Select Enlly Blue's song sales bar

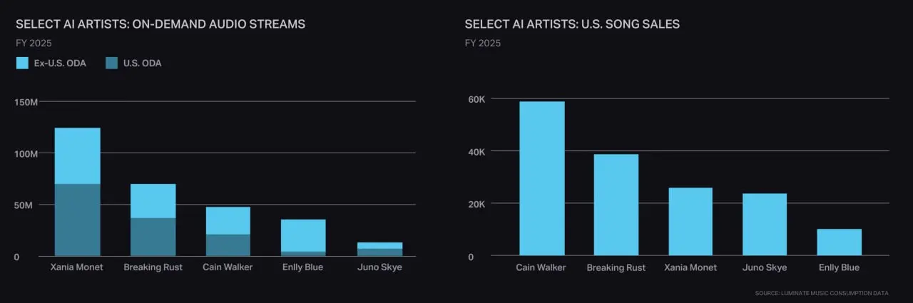coord(840,242)
